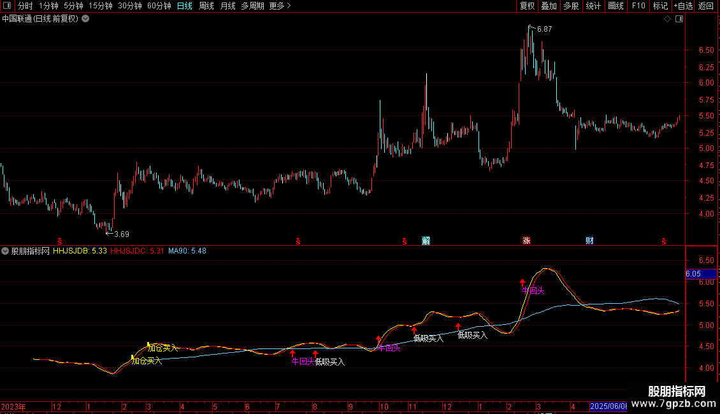Click the 解 event marker
Screen dimensions: 720x414
point(426,241)
